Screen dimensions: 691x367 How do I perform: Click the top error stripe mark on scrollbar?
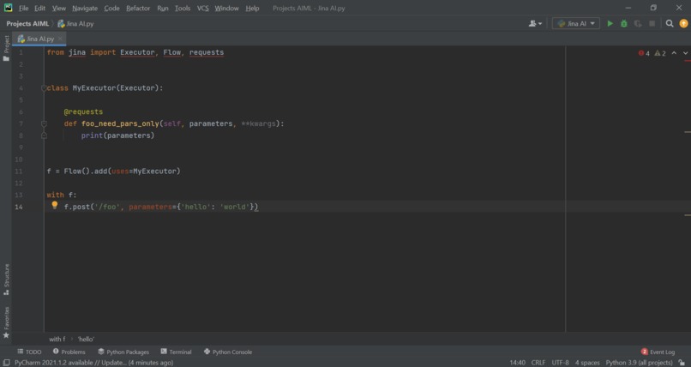tap(688, 61)
